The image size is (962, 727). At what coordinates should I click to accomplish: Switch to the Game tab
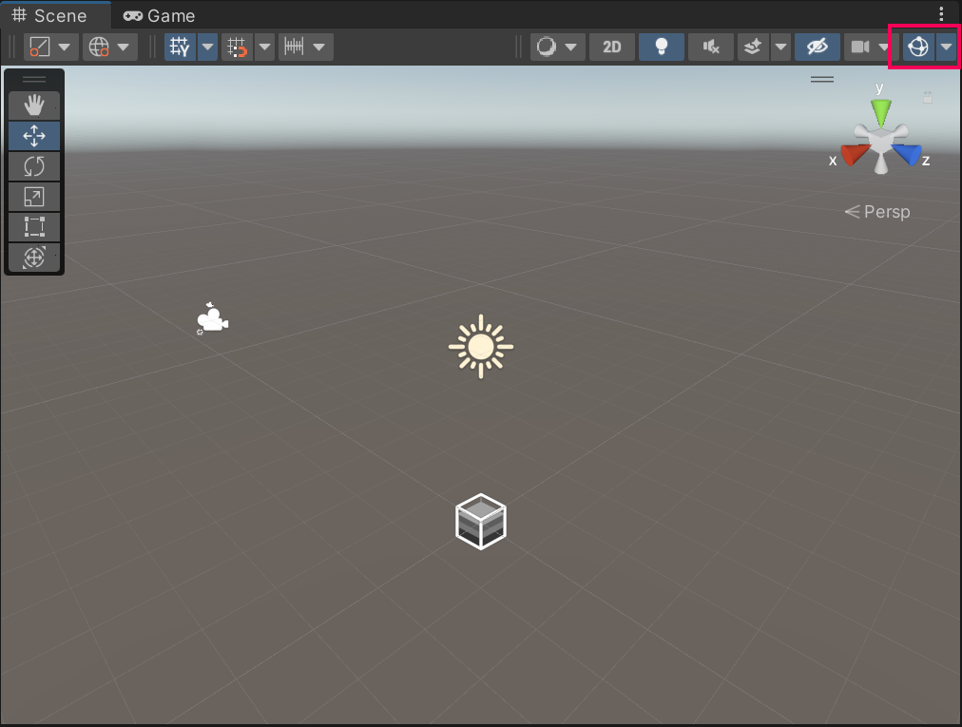[160, 15]
